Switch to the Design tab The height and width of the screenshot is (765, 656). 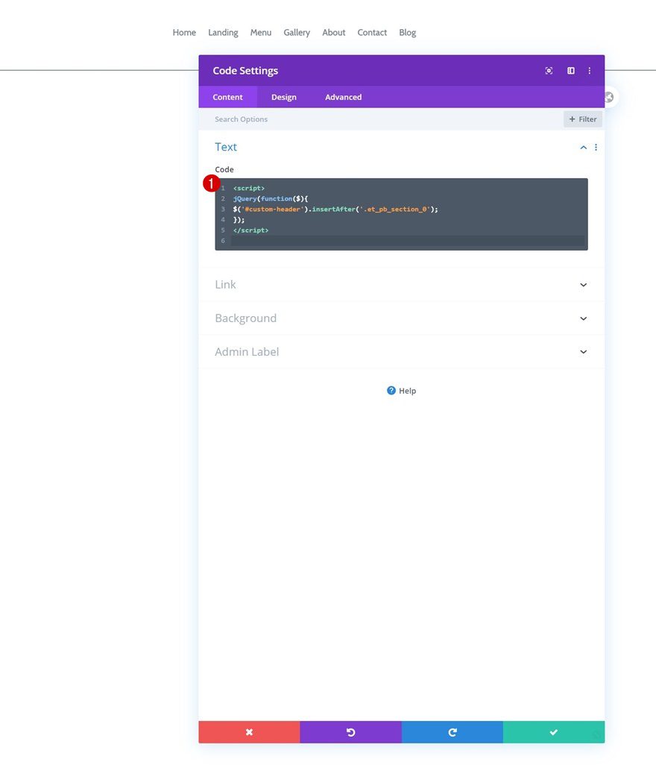tap(284, 97)
